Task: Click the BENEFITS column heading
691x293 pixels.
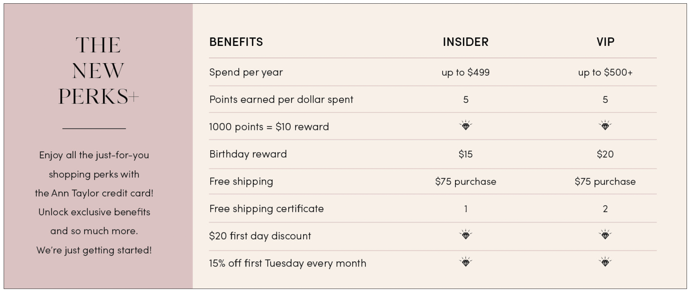Action: (236, 42)
